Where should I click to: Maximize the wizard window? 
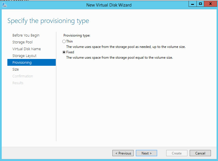[200, 4]
